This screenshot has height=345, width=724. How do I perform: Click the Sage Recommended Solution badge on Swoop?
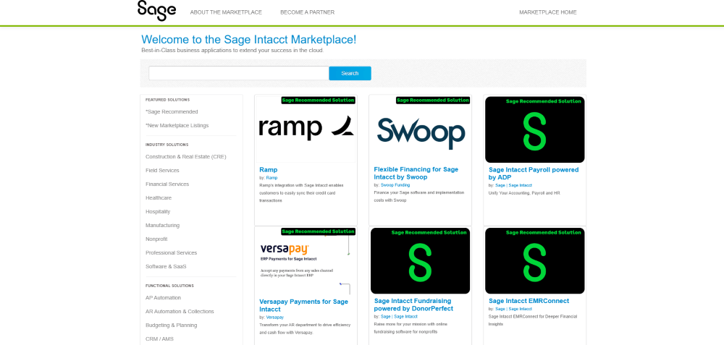coord(433,100)
